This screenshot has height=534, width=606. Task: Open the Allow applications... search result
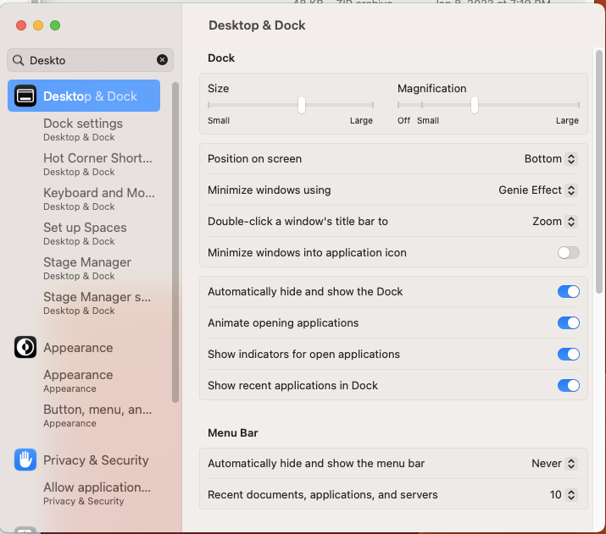pos(97,493)
